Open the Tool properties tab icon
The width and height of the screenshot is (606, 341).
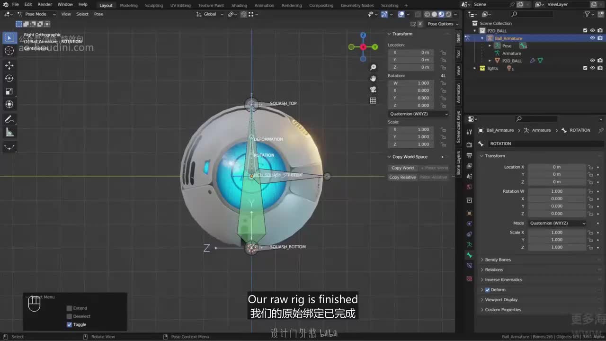pos(469,132)
